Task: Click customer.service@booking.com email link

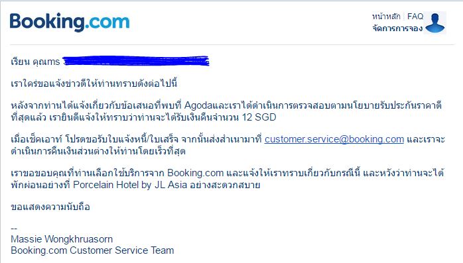Action: (334, 139)
